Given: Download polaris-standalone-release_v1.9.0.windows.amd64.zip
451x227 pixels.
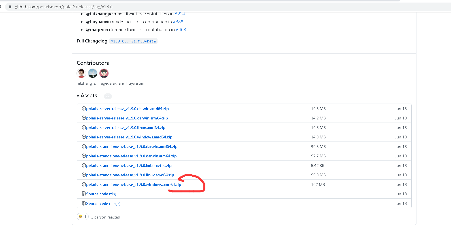Looking at the screenshot, I should pos(134,185).
